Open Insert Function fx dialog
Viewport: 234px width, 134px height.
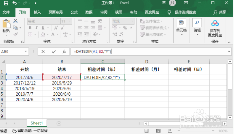64,52
